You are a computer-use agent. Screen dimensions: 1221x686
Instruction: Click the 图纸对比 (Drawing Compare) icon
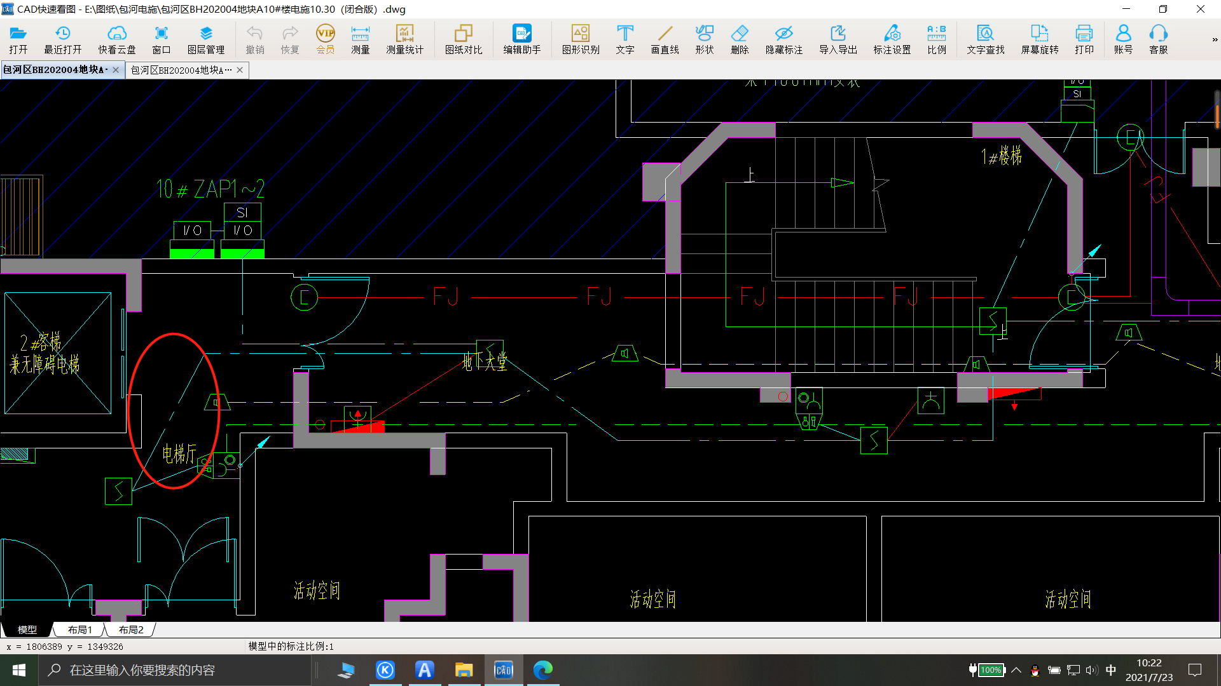click(463, 39)
